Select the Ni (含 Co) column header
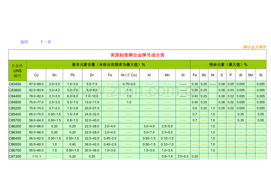This screenshot has height=192, width=271. tap(129, 75)
